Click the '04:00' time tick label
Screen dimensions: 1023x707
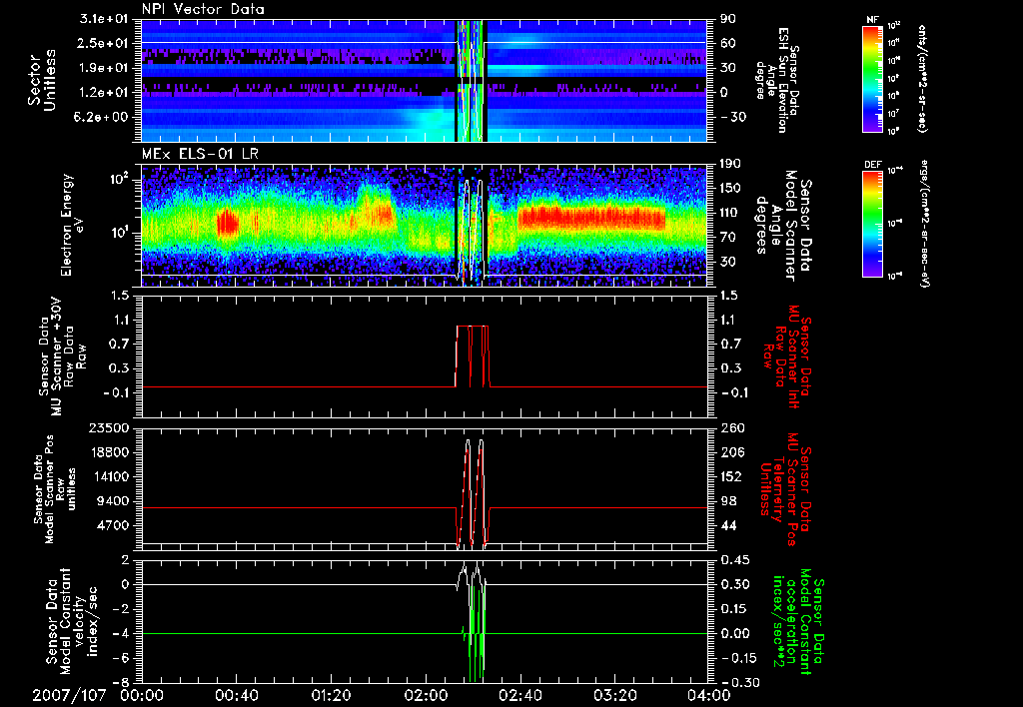tap(709, 695)
